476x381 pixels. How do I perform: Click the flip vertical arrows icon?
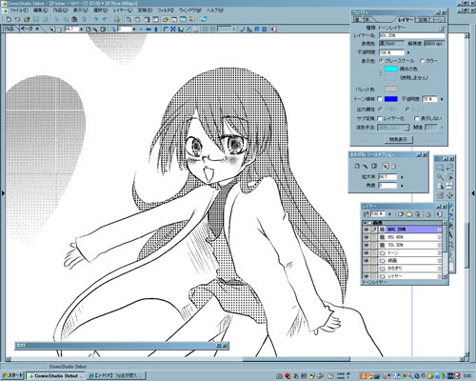coord(156,30)
